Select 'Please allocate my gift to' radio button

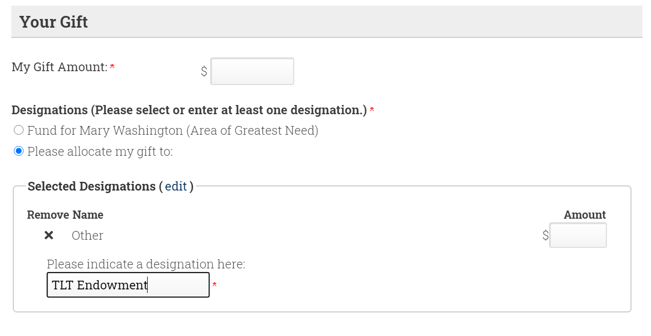click(x=19, y=151)
